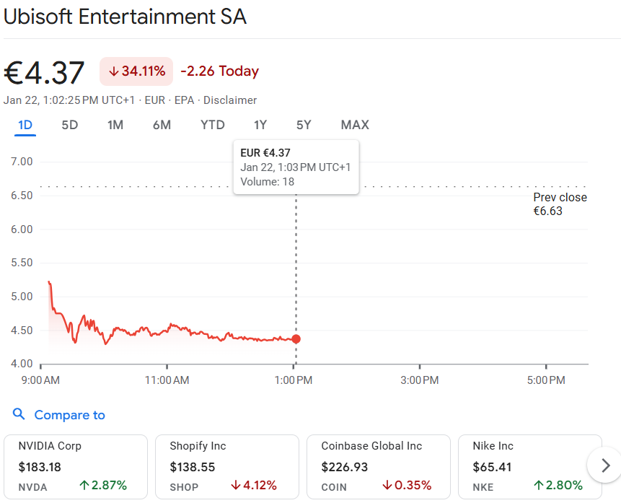The image size is (621, 503).
Task: Click the Compare to search icon
Action: 19,414
